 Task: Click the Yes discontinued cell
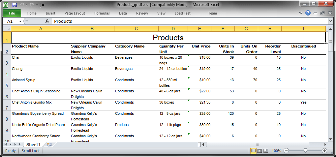coord(303,105)
